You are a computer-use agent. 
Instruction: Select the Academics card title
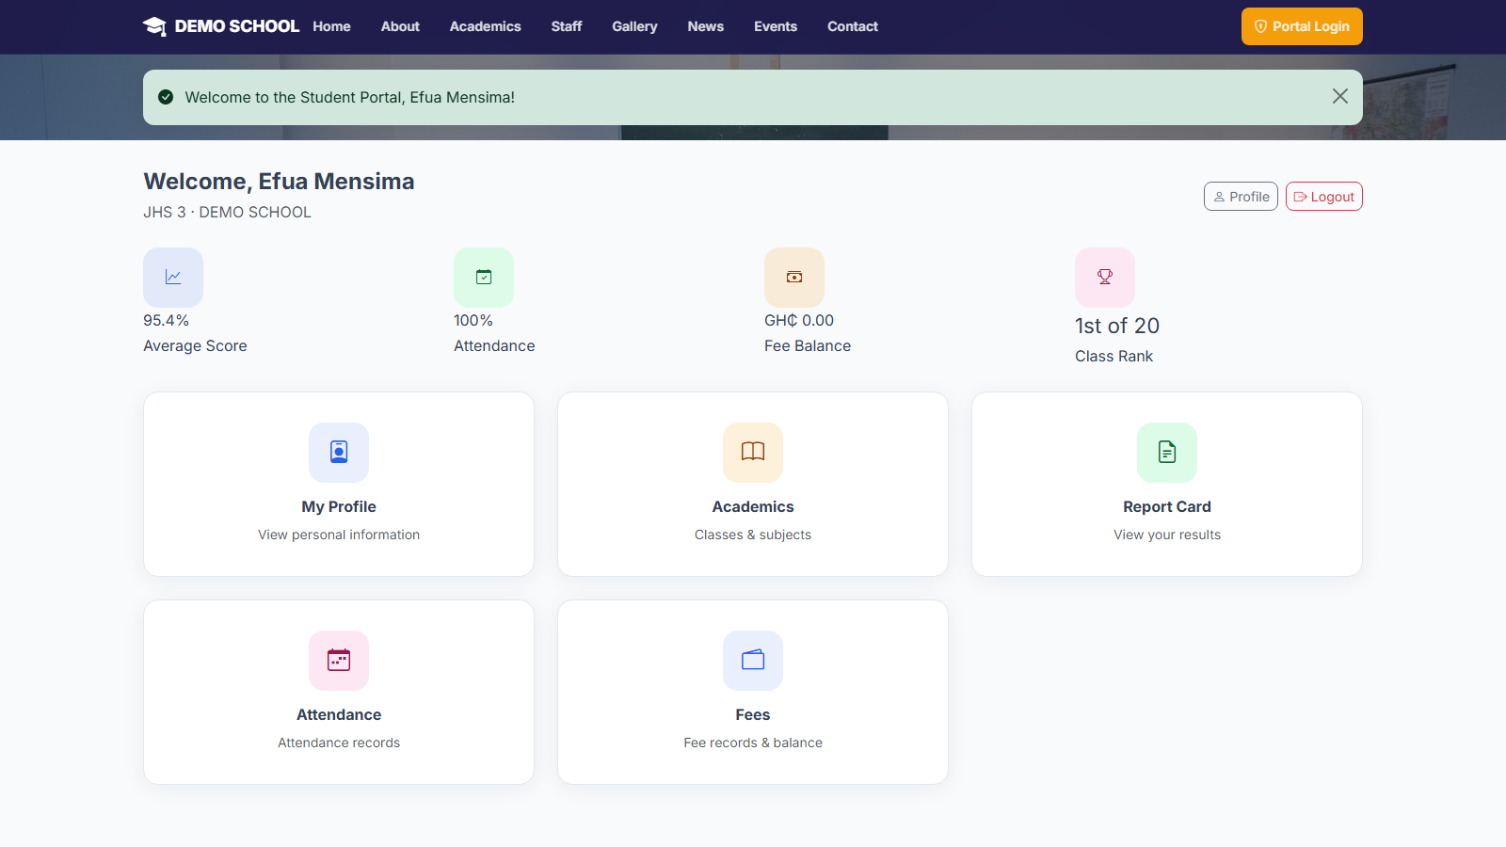753,506
